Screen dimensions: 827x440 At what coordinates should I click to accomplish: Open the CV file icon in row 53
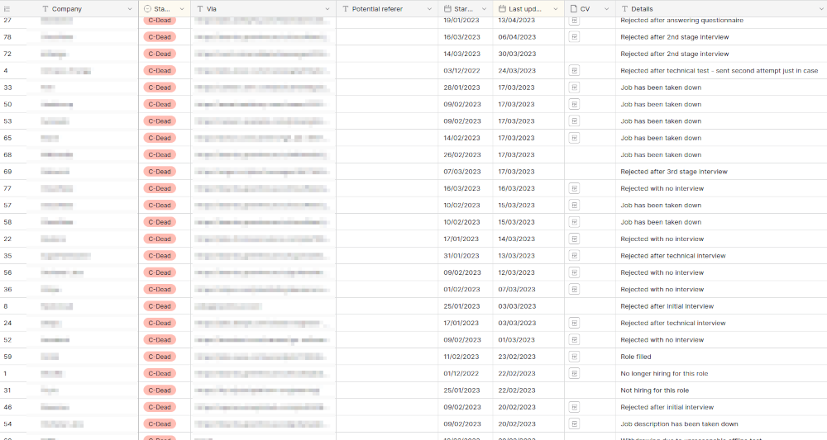point(574,121)
